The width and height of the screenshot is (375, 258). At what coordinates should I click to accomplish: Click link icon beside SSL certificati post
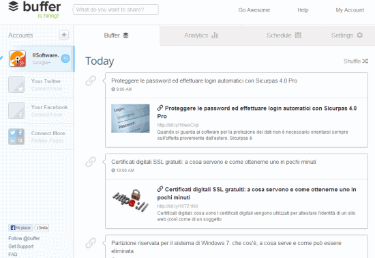tap(91, 162)
